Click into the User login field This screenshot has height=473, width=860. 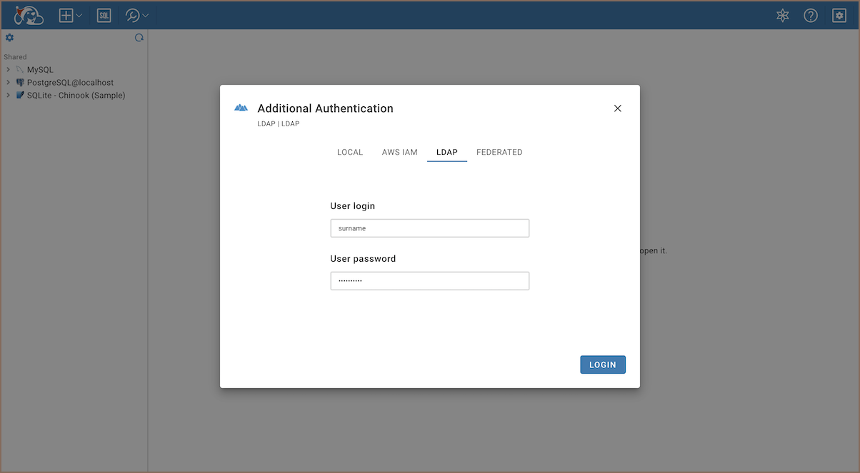click(x=429, y=228)
